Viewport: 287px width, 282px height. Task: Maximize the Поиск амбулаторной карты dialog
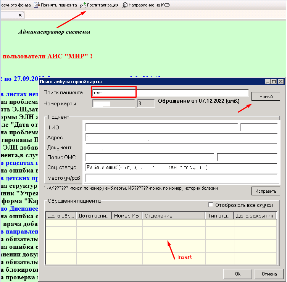click(274, 81)
